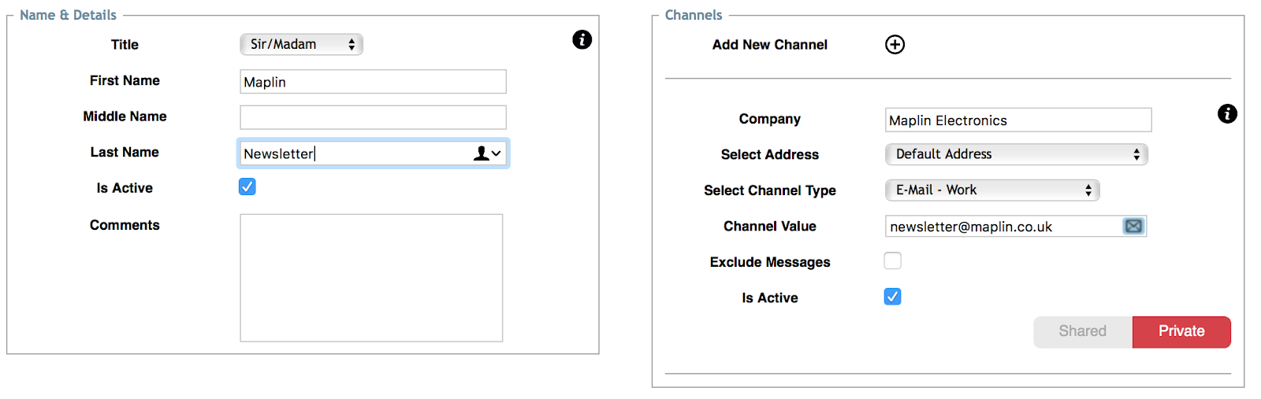Uncheck the channel's Is Active checkbox
Image resolution: width=1261 pixels, height=399 pixels.
pyautogui.click(x=892, y=297)
